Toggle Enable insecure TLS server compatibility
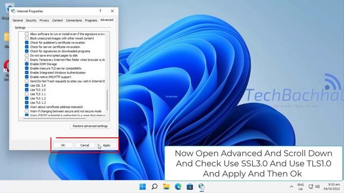Image resolution: width=344 pixels, height=193 pixels. 27,68
